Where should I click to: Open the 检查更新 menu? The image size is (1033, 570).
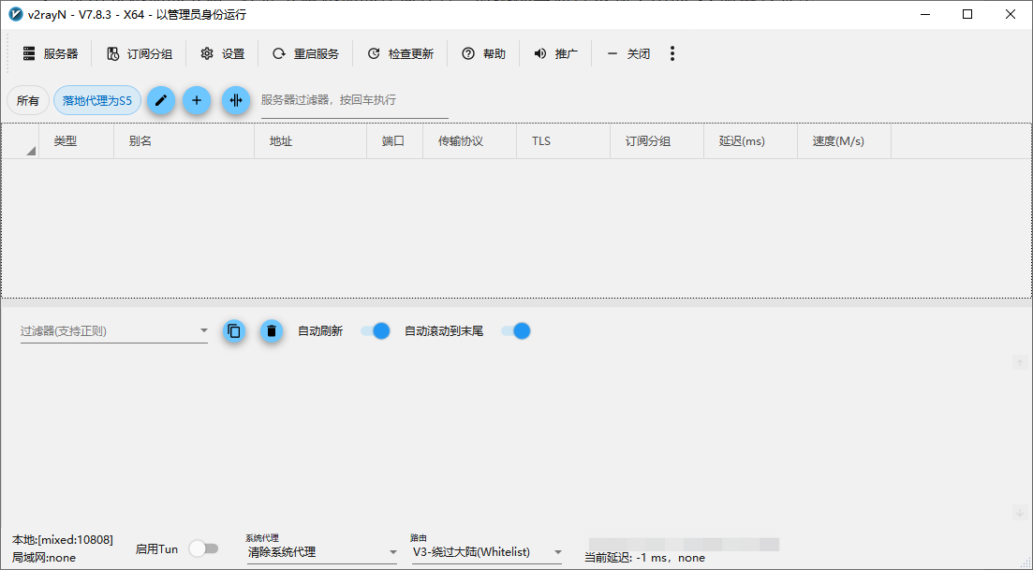[x=401, y=54]
